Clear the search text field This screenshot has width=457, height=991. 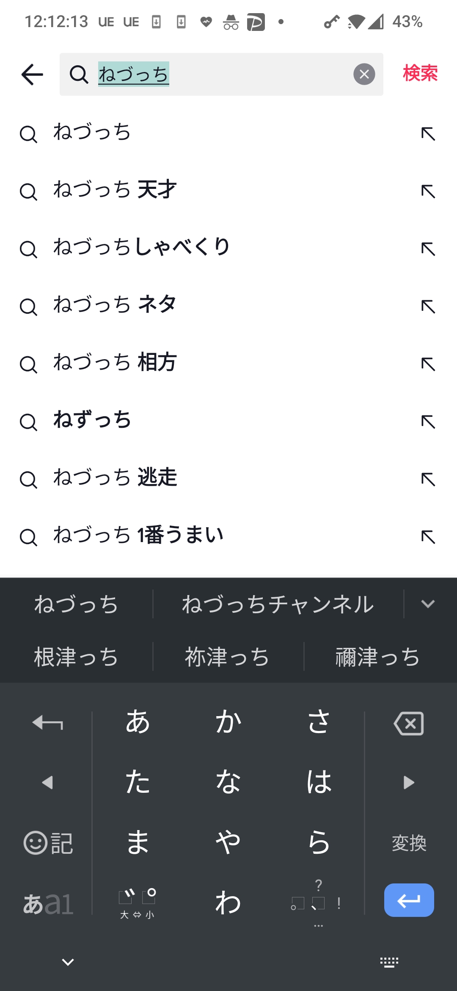[364, 75]
